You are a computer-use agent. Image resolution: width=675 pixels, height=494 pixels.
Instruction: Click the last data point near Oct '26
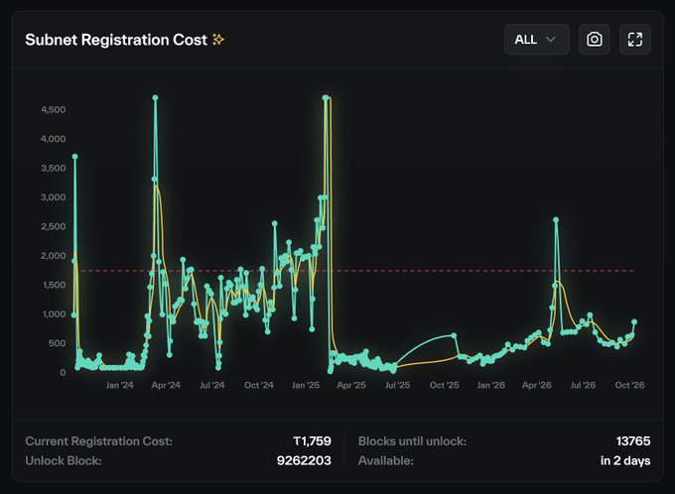[x=634, y=321]
